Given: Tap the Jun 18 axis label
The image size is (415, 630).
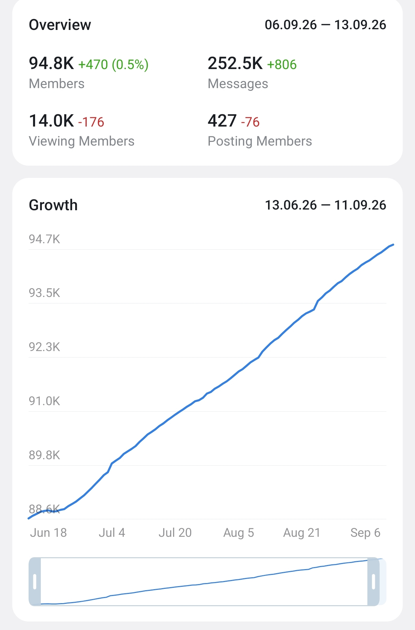Looking at the screenshot, I should 48,532.
